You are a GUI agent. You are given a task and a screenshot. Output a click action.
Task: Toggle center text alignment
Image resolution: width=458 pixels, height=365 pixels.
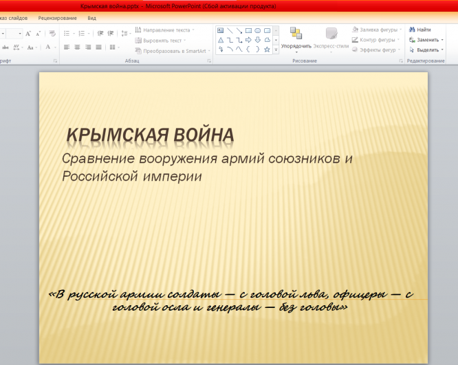coord(78,47)
